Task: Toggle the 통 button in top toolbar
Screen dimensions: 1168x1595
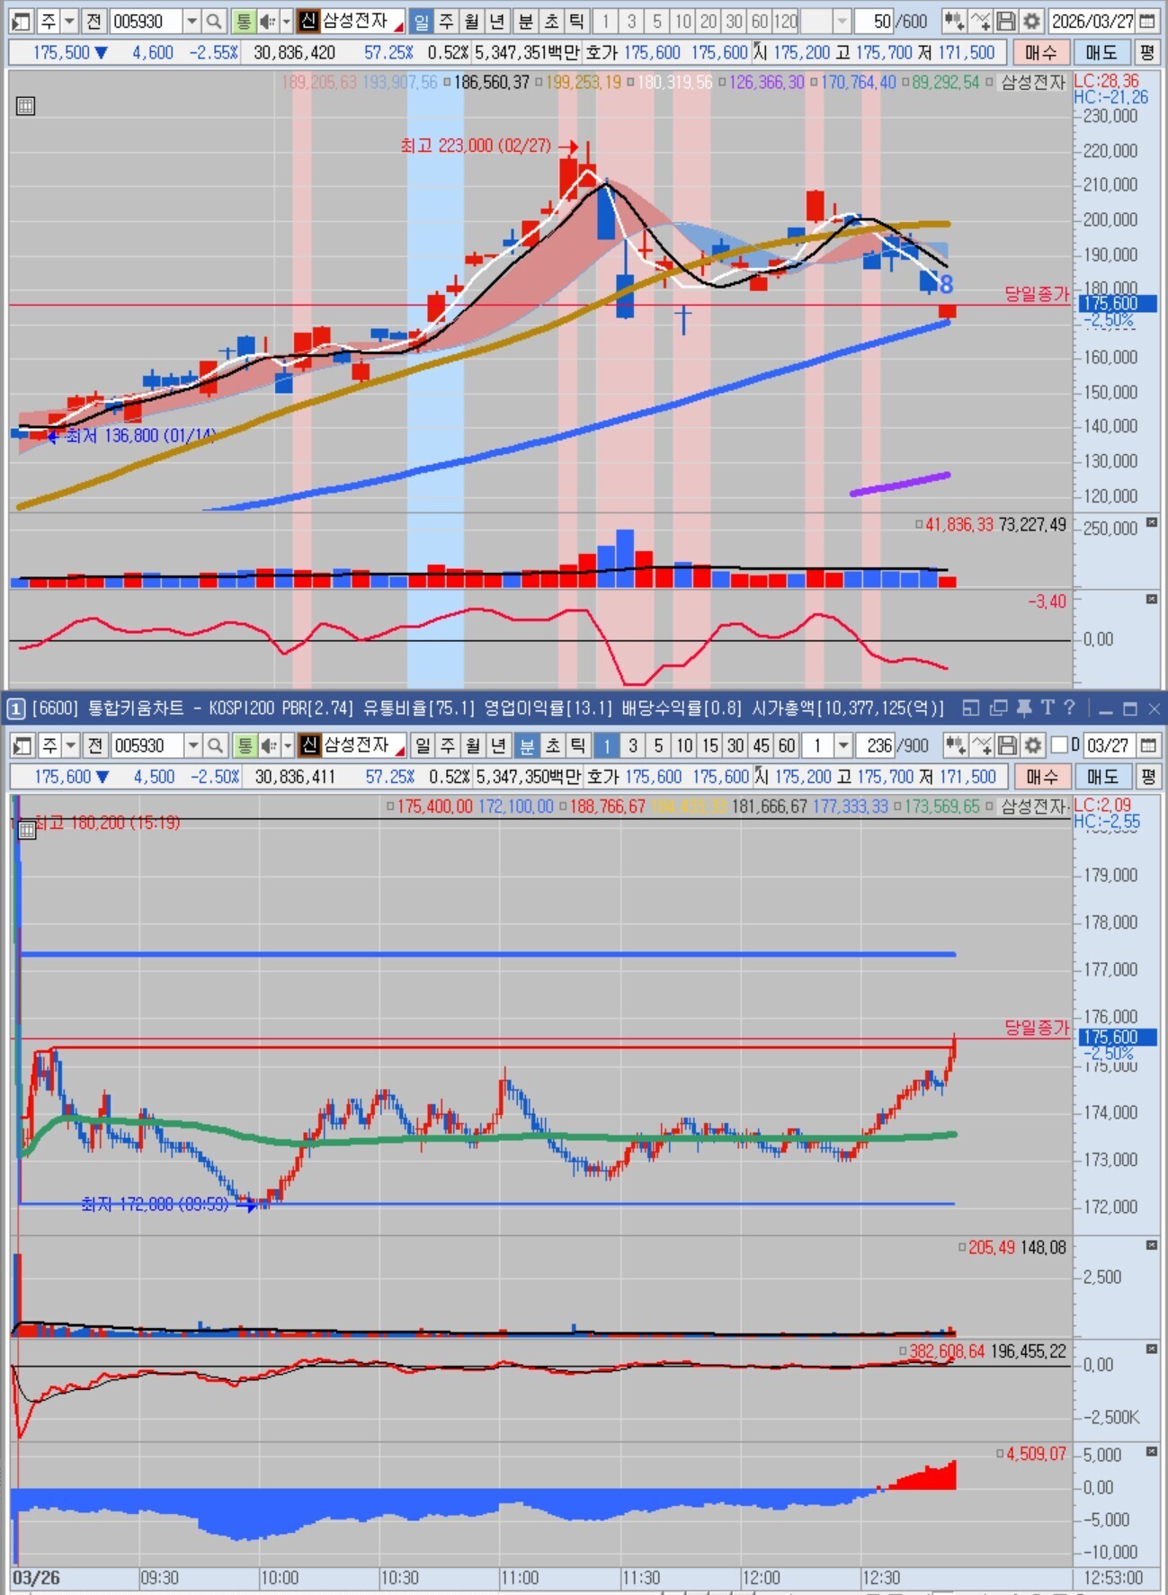Action: (x=243, y=21)
